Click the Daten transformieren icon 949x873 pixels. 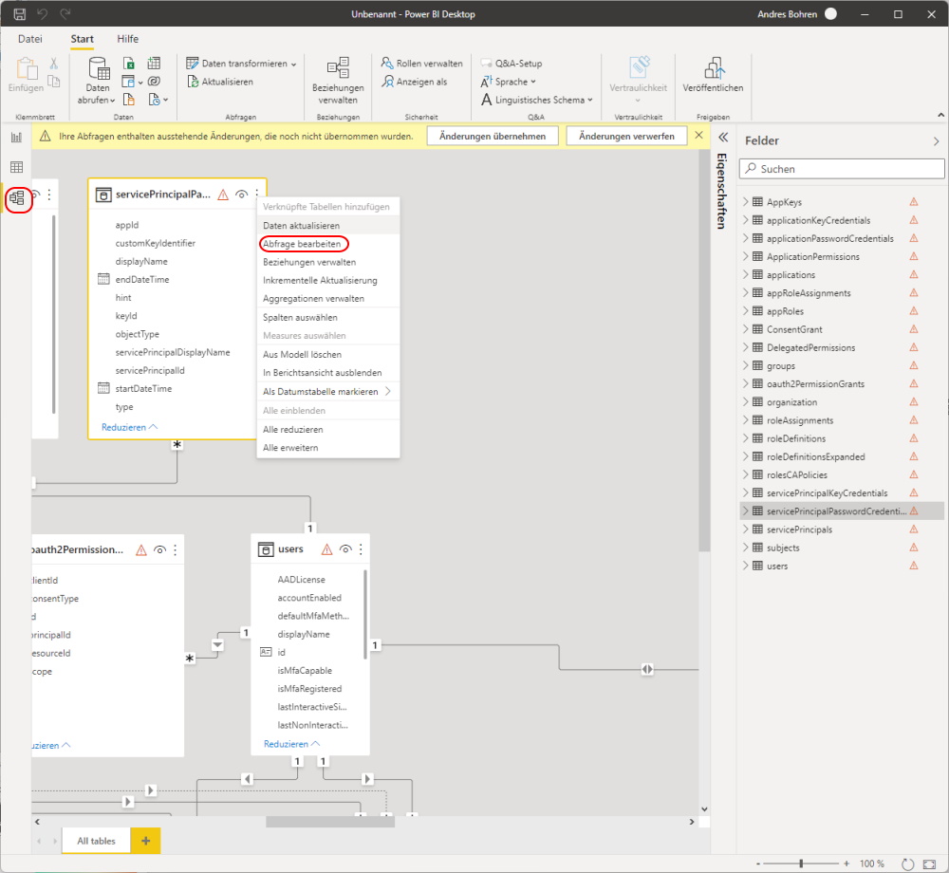pyautogui.click(x=193, y=63)
